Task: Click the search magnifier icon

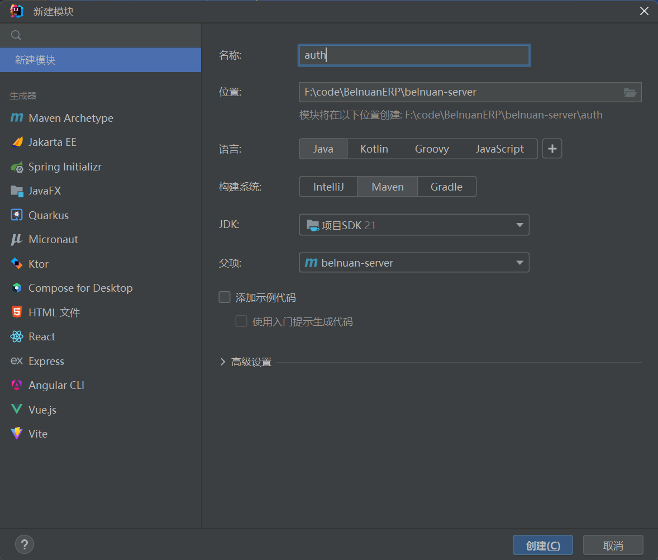Action: click(x=16, y=35)
